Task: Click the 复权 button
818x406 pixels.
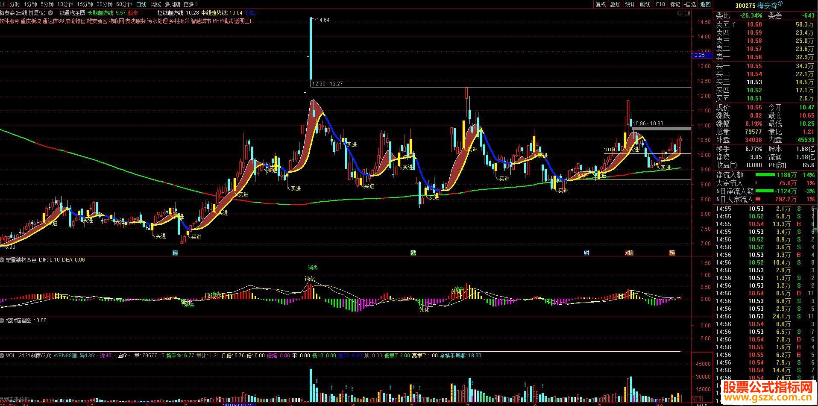Action: pos(601,4)
